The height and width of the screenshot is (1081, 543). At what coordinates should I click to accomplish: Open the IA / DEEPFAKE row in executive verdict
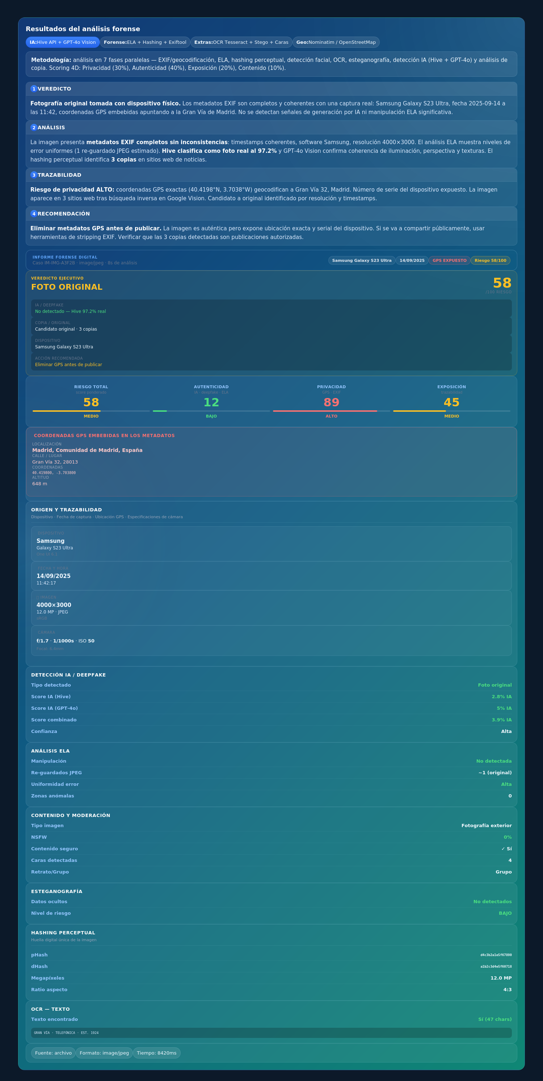pyautogui.click(x=271, y=309)
